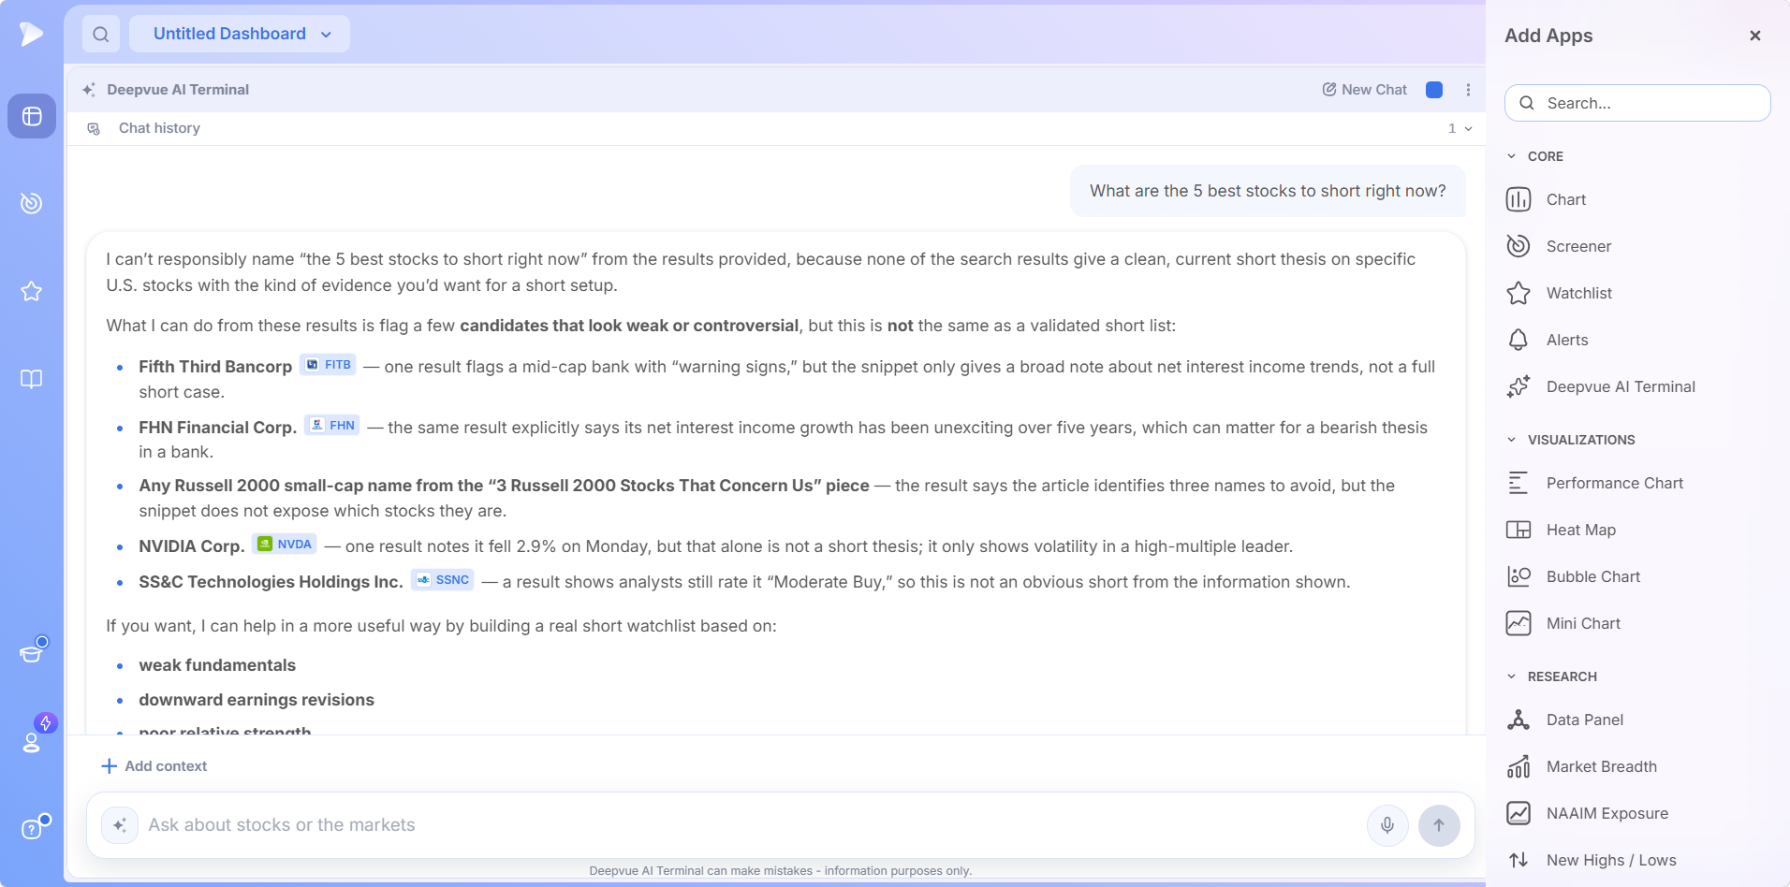Click the "weak fundamentals" bullet text
1790x887 pixels.
pyautogui.click(x=217, y=665)
